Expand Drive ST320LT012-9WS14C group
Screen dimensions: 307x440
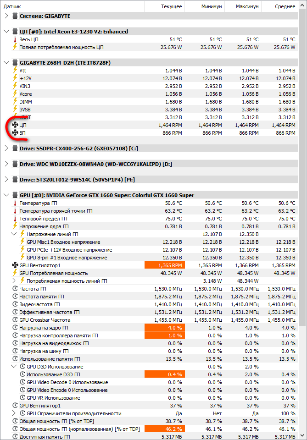[x=6, y=179]
